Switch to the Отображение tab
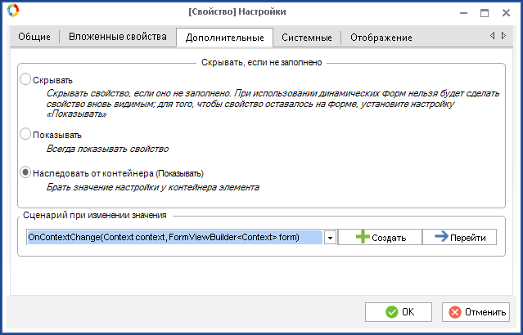The height and width of the screenshot is (335, 523). point(381,38)
